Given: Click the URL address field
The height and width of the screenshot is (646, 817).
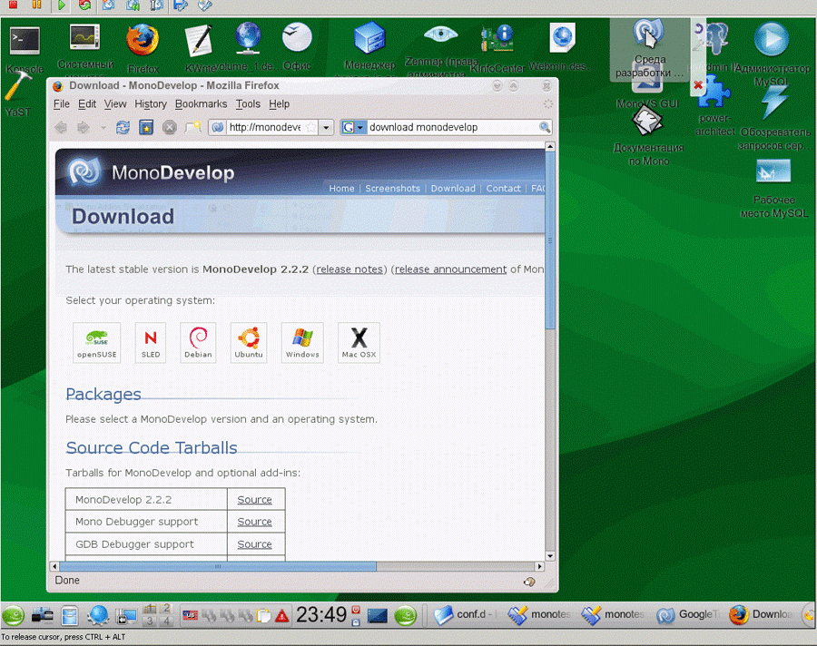Looking at the screenshot, I should [265, 127].
